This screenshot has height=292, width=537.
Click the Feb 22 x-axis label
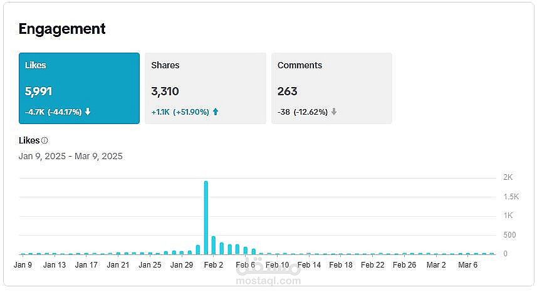(x=372, y=265)
